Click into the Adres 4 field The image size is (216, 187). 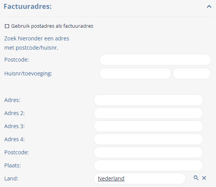(148, 139)
